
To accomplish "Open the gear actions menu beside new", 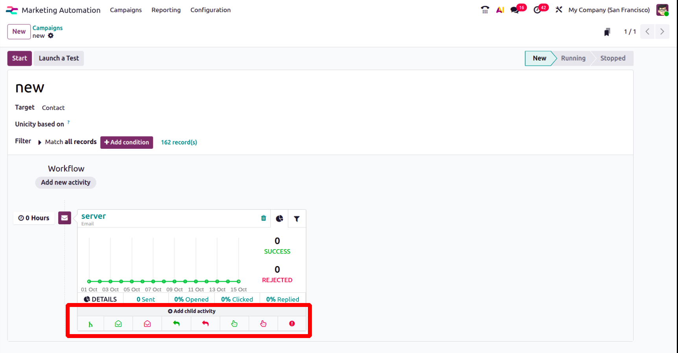I will point(51,36).
